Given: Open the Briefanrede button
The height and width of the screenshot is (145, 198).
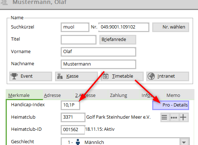Looking at the screenshot, I should pos(118,40).
